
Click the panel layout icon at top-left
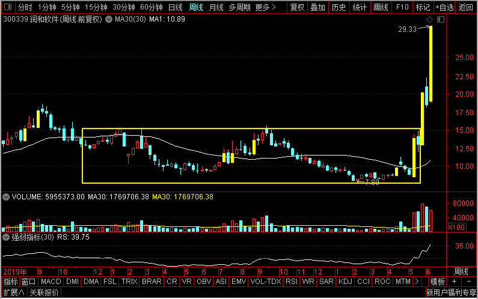pos(8,7)
